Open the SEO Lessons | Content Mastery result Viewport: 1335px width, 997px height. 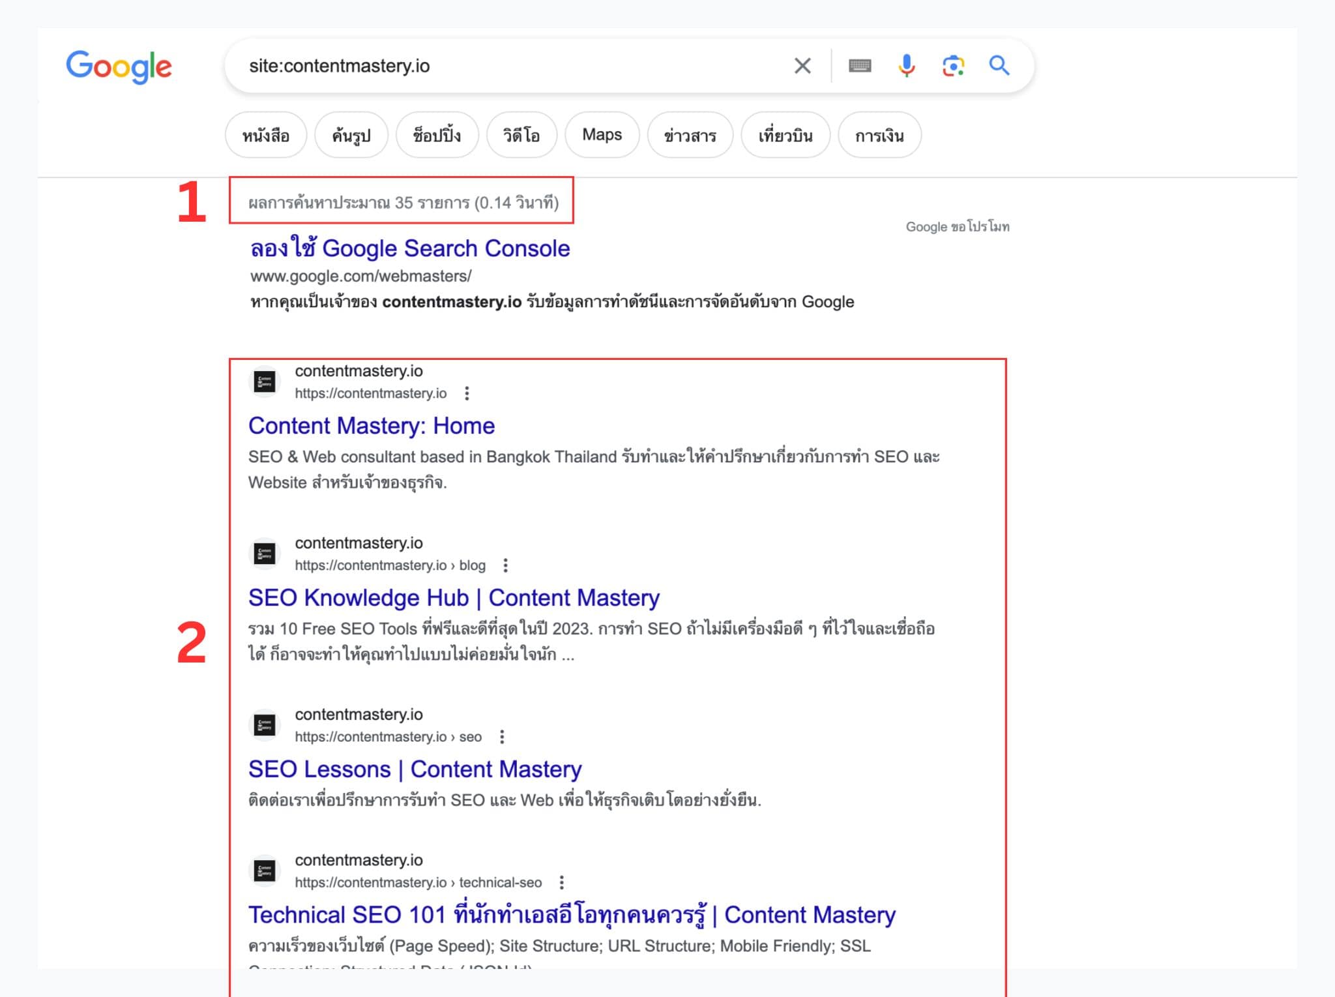pyautogui.click(x=415, y=769)
